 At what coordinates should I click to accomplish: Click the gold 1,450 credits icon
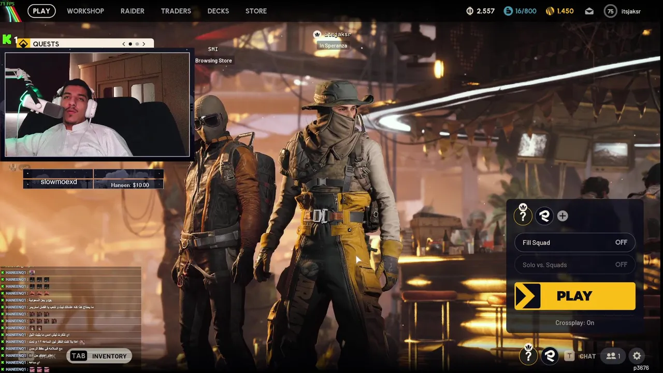coord(550,11)
